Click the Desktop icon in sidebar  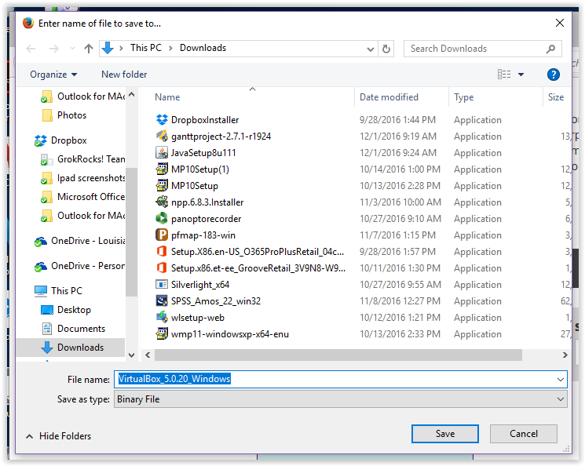click(47, 310)
